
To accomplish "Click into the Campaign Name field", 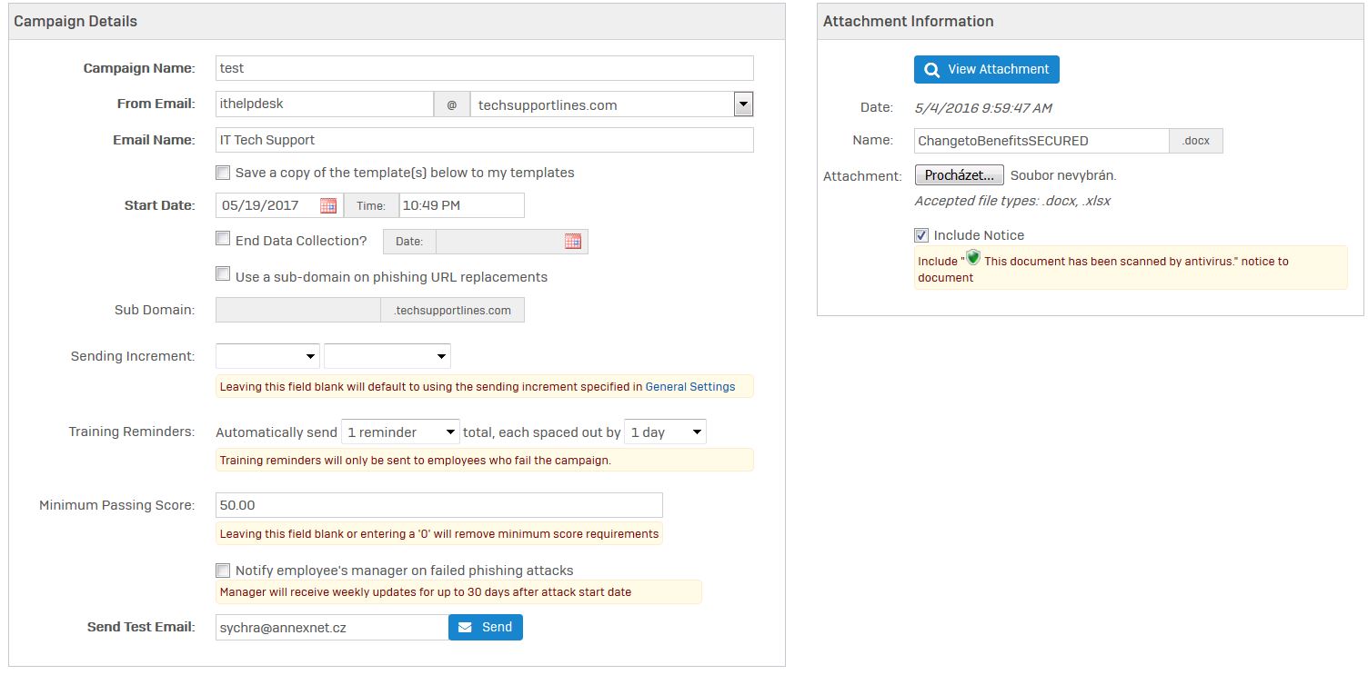I will tap(484, 68).
